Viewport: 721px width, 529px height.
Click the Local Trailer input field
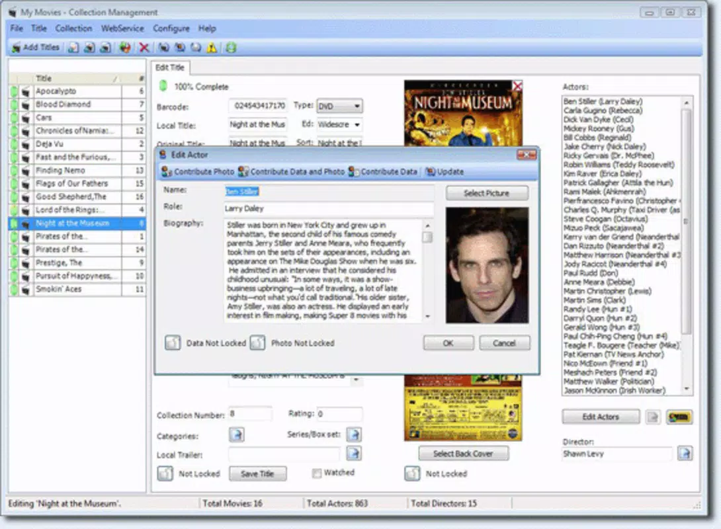(x=284, y=455)
